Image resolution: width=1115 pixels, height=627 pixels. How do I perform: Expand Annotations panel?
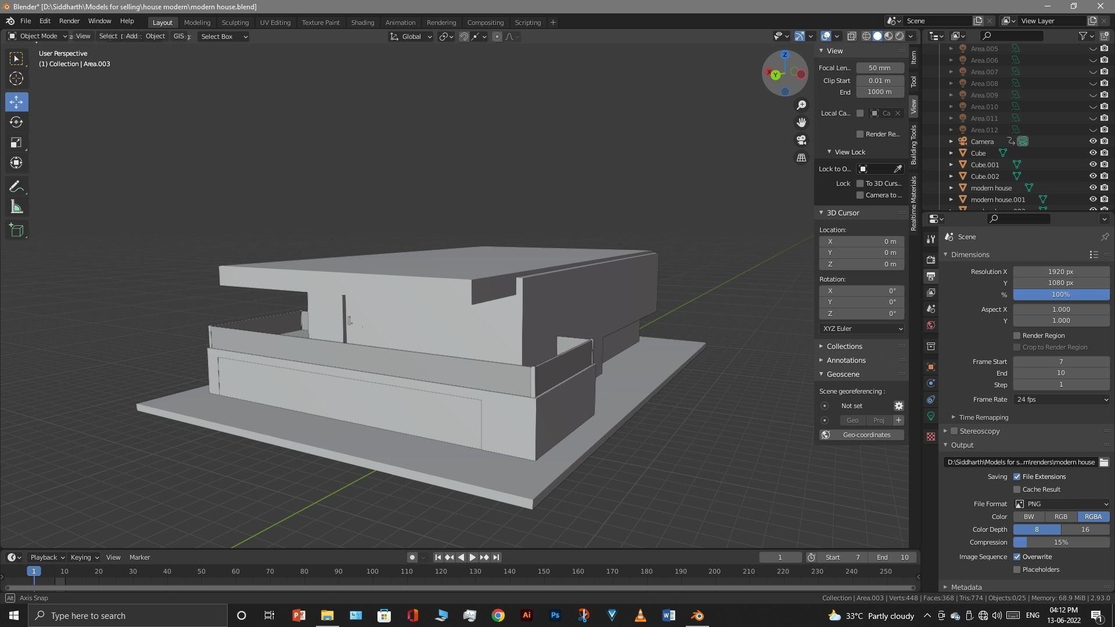(x=846, y=361)
